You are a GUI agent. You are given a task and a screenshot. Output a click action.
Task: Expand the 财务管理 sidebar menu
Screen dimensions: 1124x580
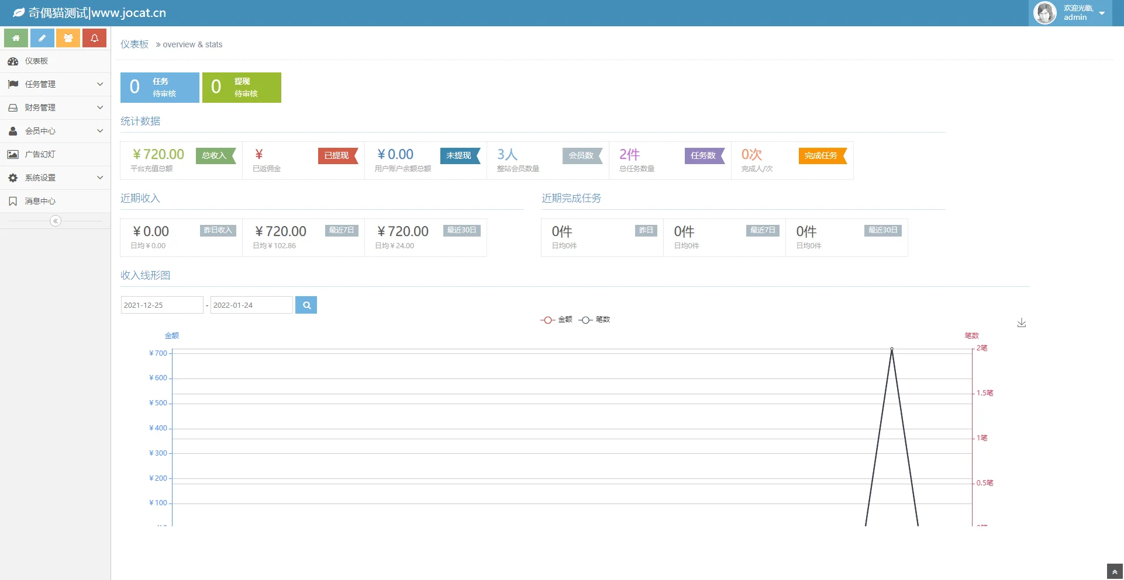pos(55,107)
